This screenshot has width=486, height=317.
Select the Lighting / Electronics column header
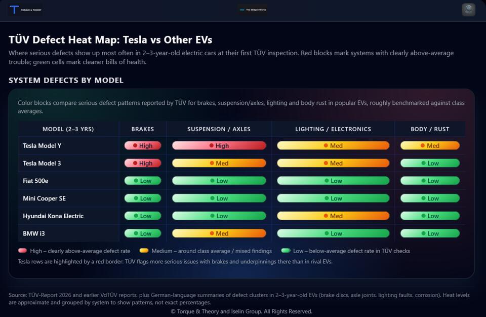pos(333,129)
